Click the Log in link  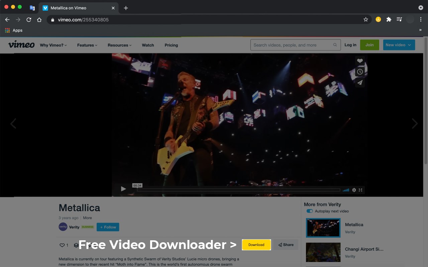coord(350,45)
